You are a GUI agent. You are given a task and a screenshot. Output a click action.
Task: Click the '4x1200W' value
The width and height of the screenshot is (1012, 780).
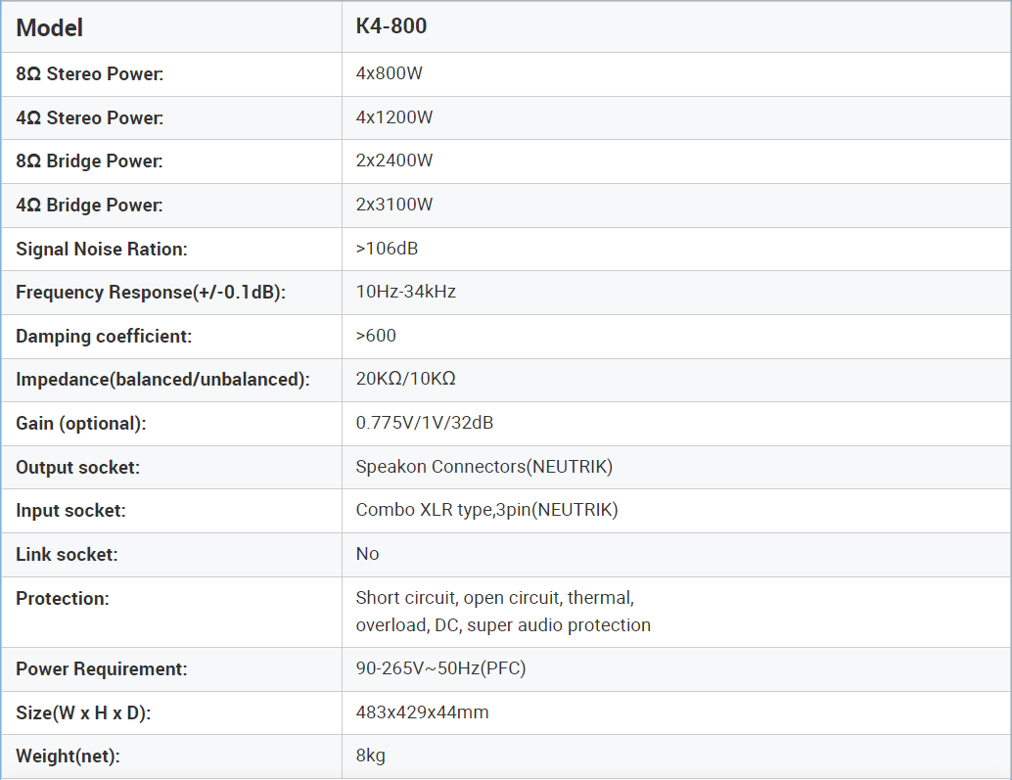point(394,116)
